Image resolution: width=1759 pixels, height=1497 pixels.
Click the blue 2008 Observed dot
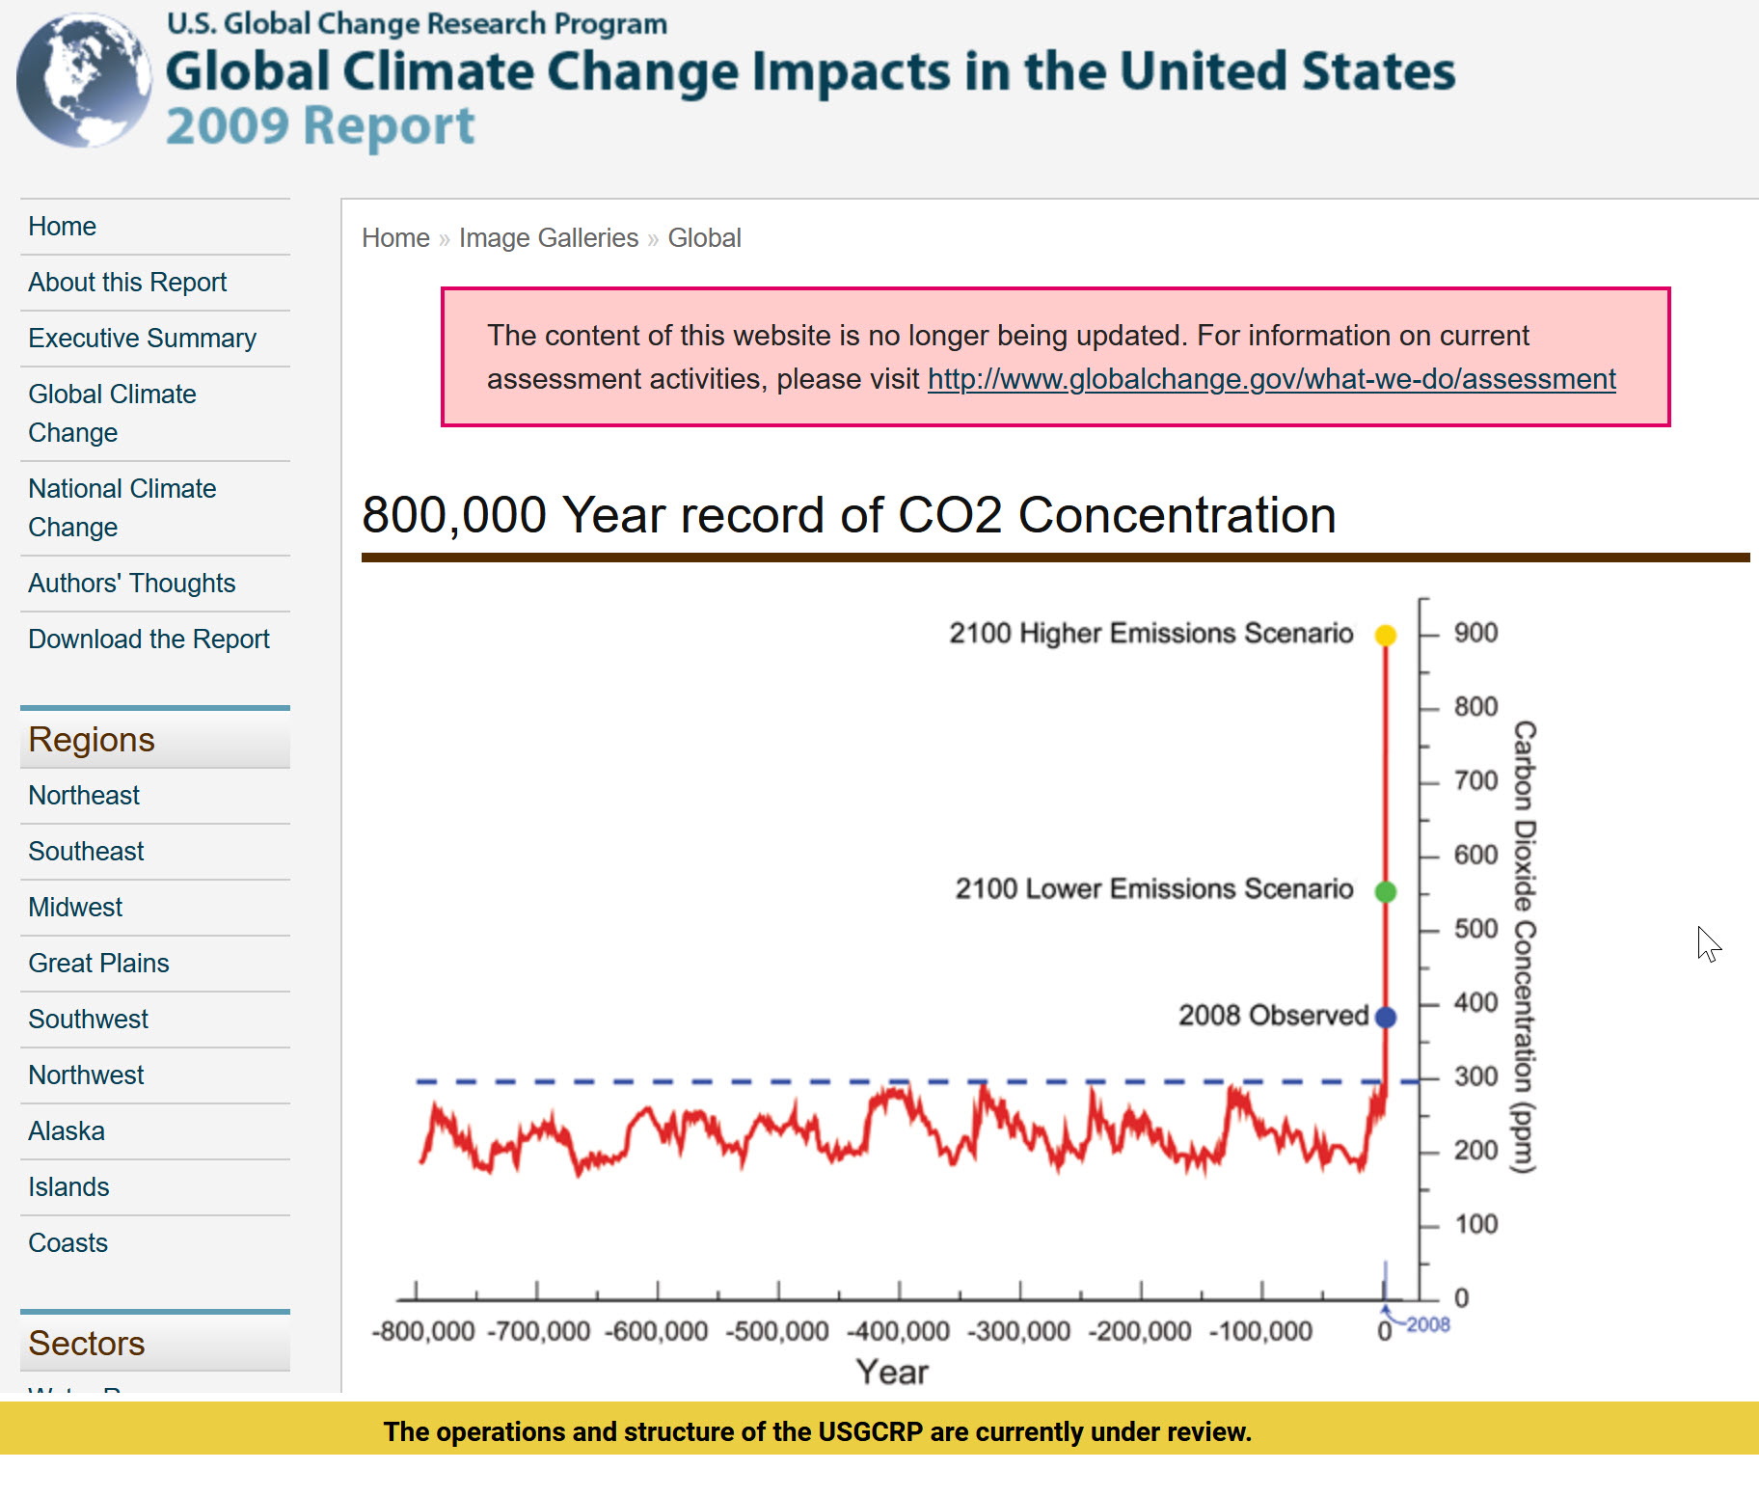tap(1386, 1017)
